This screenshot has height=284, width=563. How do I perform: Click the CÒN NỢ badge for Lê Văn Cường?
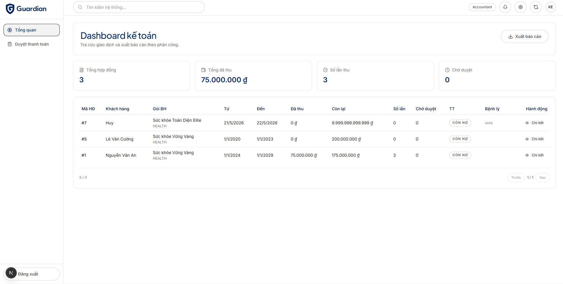pos(460,139)
